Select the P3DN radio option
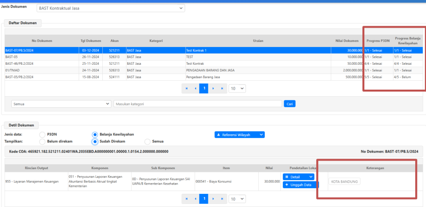Image resolution: width=426 pixels, height=207 pixels. point(42,135)
